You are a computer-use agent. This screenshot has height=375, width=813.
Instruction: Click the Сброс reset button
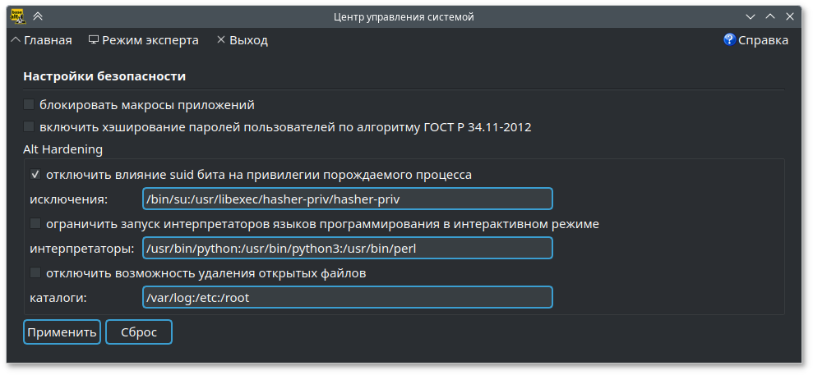click(x=139, y=332)
